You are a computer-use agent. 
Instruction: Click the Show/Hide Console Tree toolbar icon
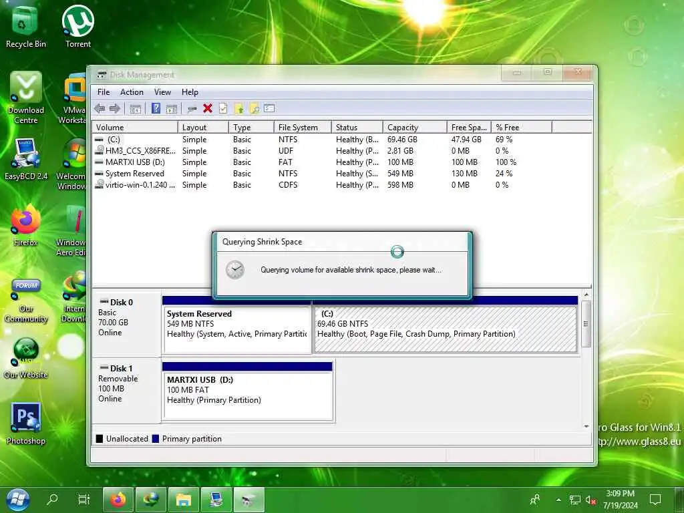(135, 109)
